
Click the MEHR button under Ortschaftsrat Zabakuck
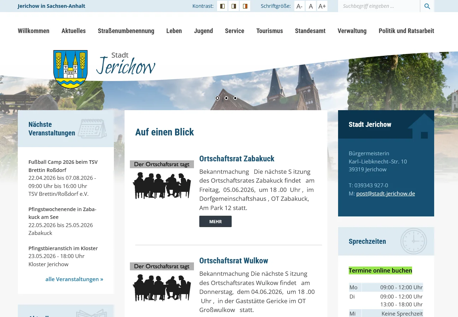point(215,221)
